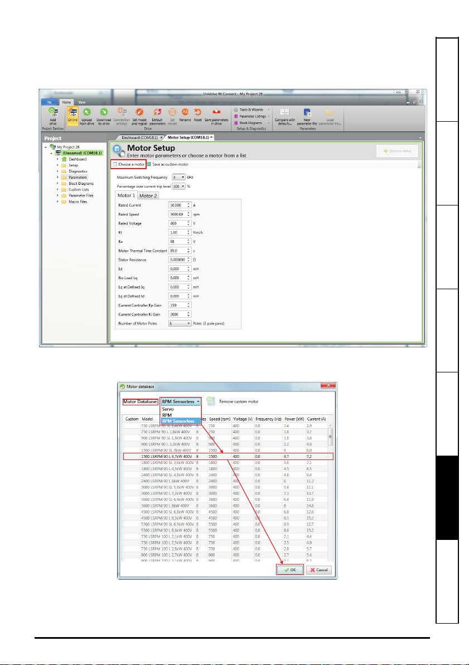Switch to the View ribbon tab

coord(82,102)
